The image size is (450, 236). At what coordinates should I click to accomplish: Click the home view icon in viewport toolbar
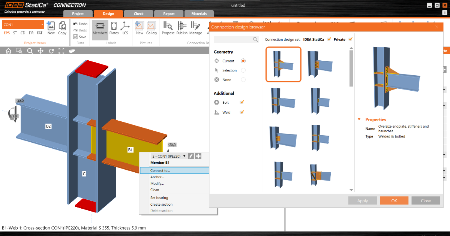[8, 51]
